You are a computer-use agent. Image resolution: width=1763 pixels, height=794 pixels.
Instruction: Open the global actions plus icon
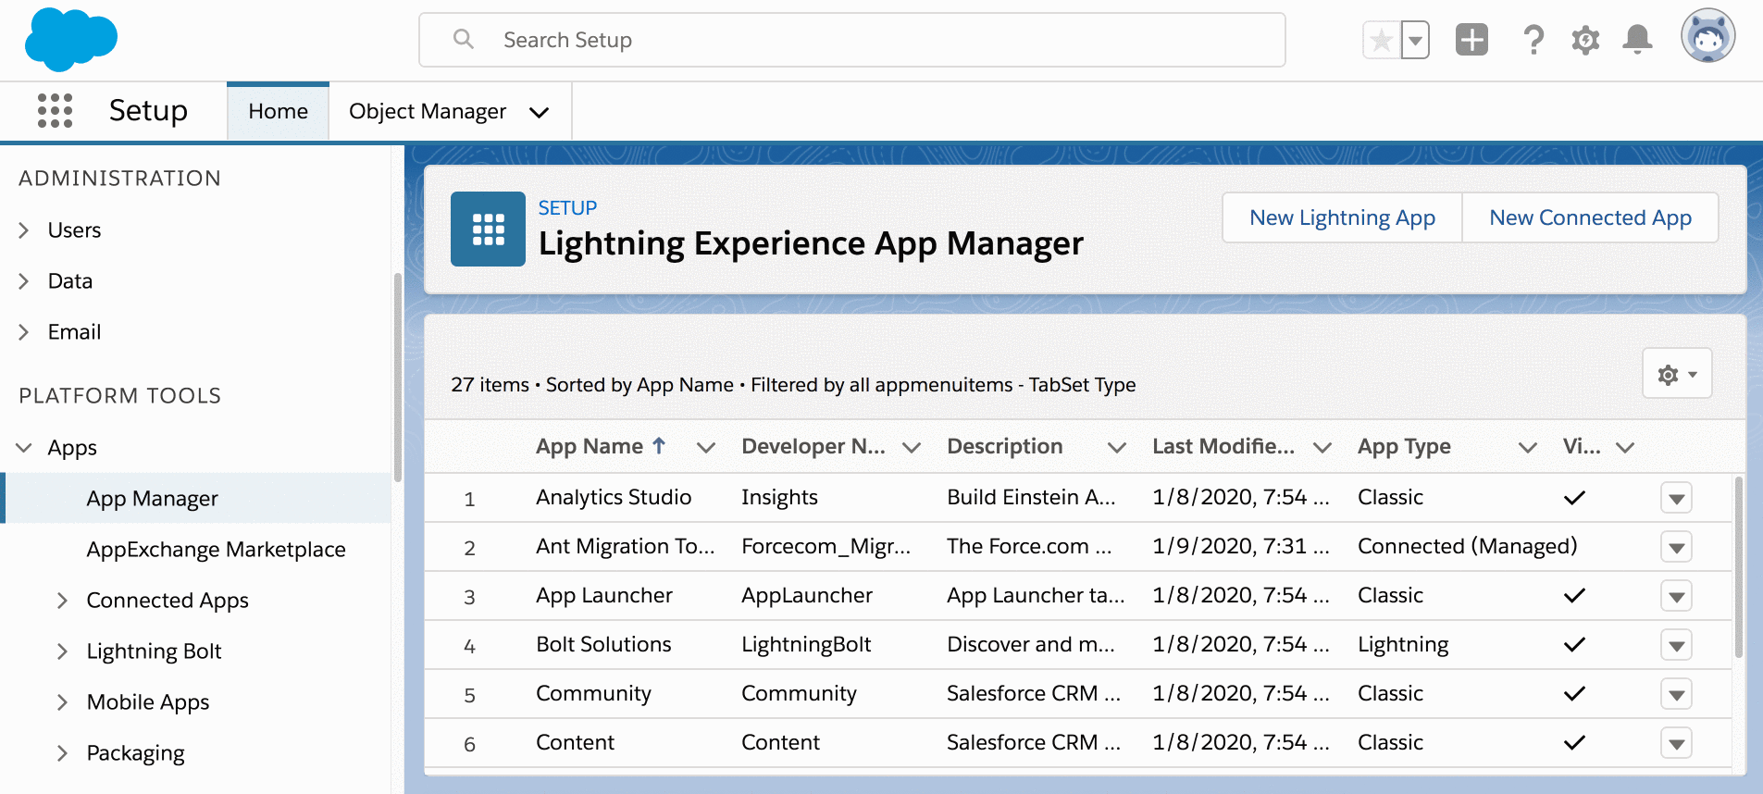(x=1471, y=40)
